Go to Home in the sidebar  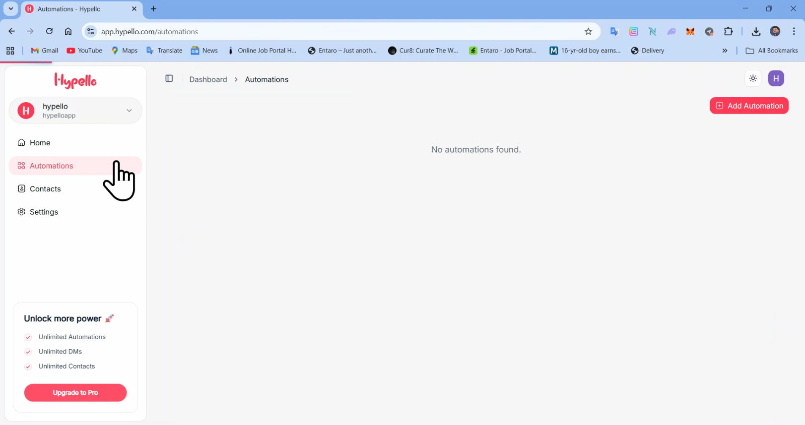[x=40, y=143]
